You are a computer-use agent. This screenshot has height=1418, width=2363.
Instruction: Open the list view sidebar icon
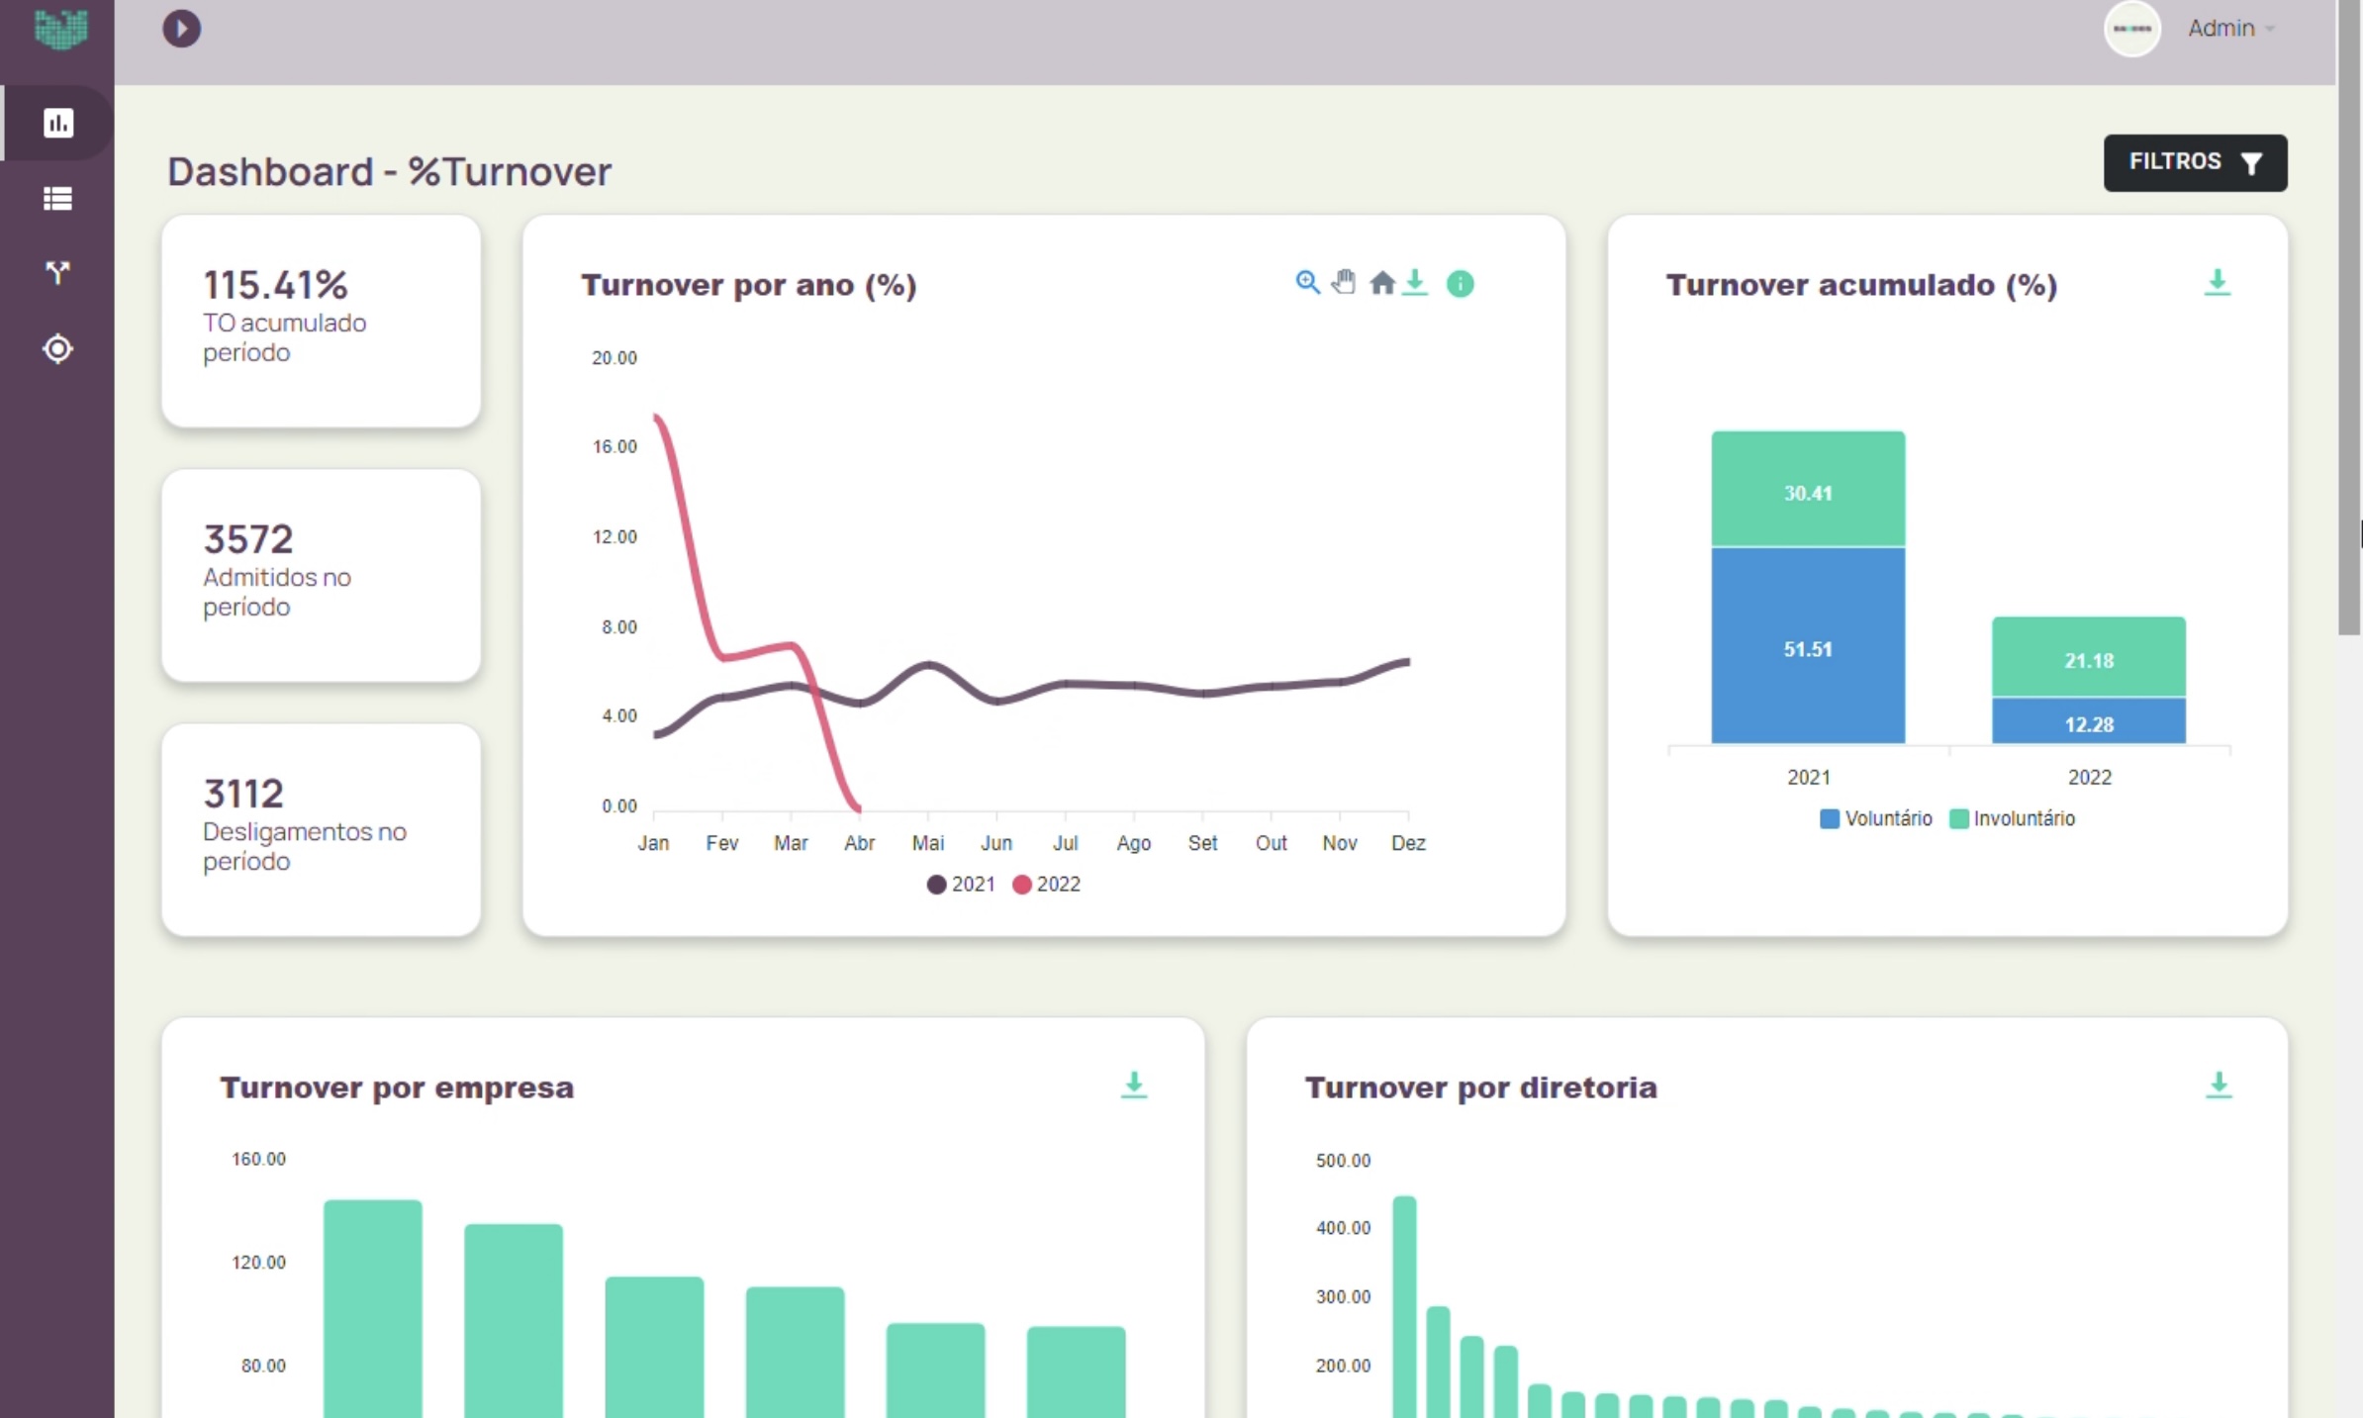point(57,199)
